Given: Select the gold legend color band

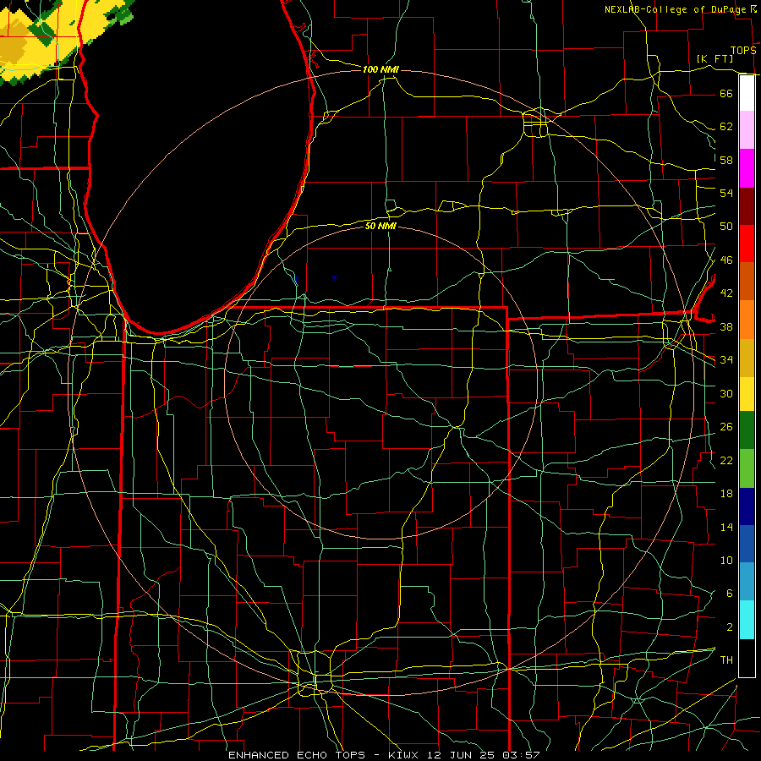Looking at the screenshot, I should point(747,358).
